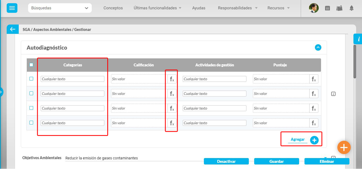362x169 pixels.
Task: Click third row Puntaje value field
Action: (281, 108)
